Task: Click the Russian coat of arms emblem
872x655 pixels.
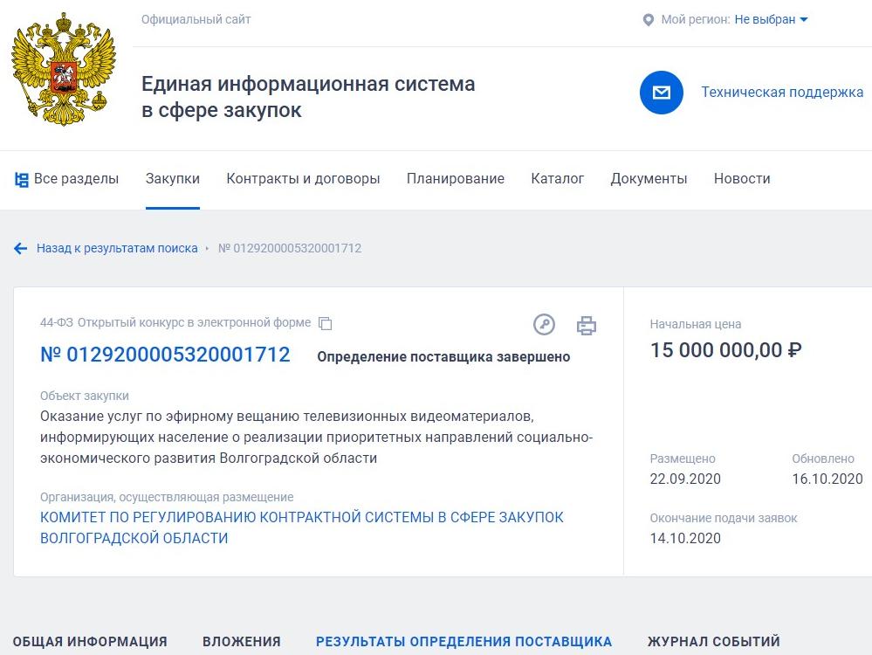Action: click(63, 68)
